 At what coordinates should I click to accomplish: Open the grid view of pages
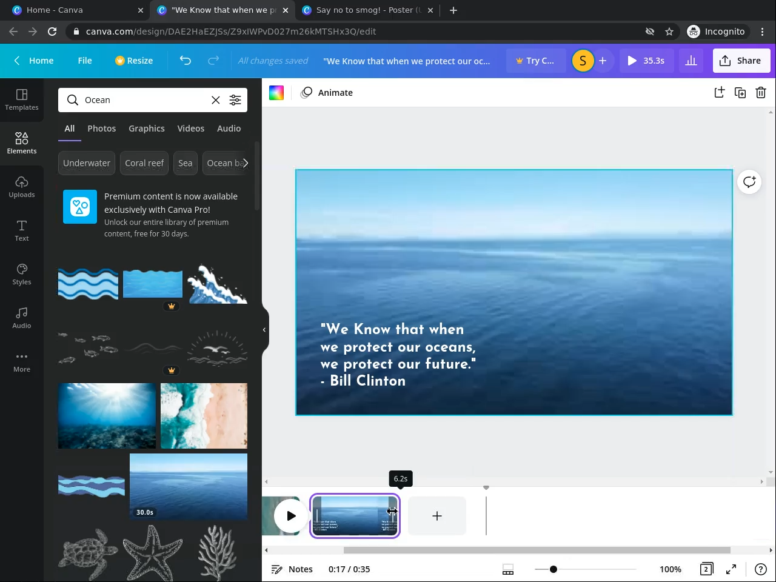point(706,569)
